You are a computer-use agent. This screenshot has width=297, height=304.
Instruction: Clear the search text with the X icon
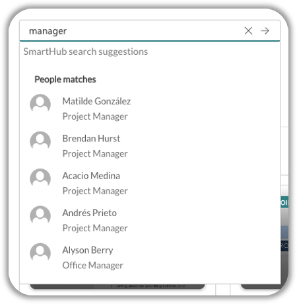tap(248, 30)
